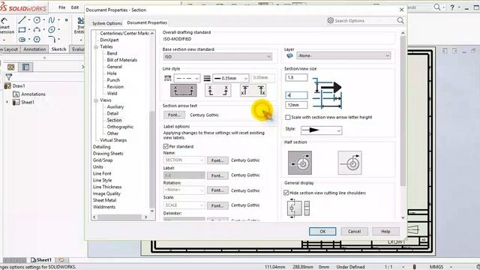Collapse the Views tree node
The image size is (480, 270).
[x=96, y=100]
